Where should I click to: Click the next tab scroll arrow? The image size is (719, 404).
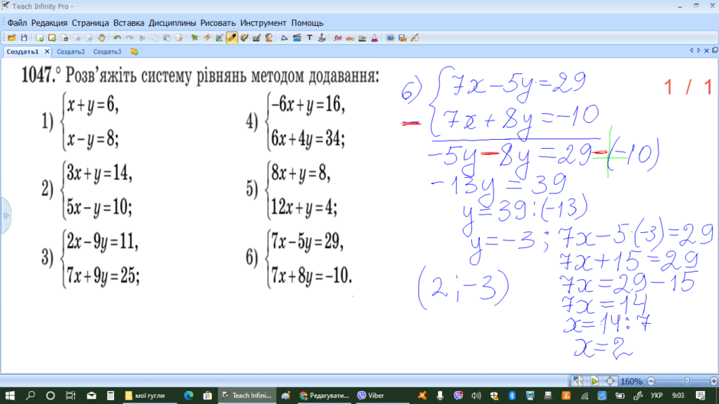(698, 51)
